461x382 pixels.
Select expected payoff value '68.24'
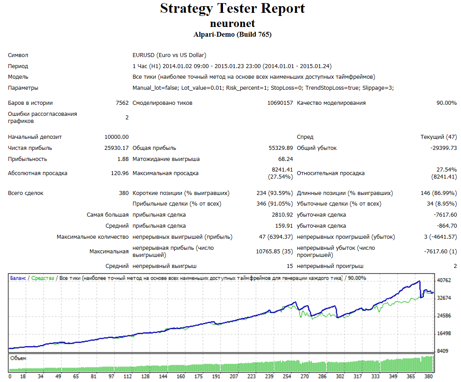pos(285,159)
